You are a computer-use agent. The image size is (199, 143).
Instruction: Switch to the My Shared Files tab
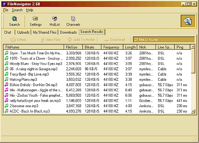coord(45,32)
